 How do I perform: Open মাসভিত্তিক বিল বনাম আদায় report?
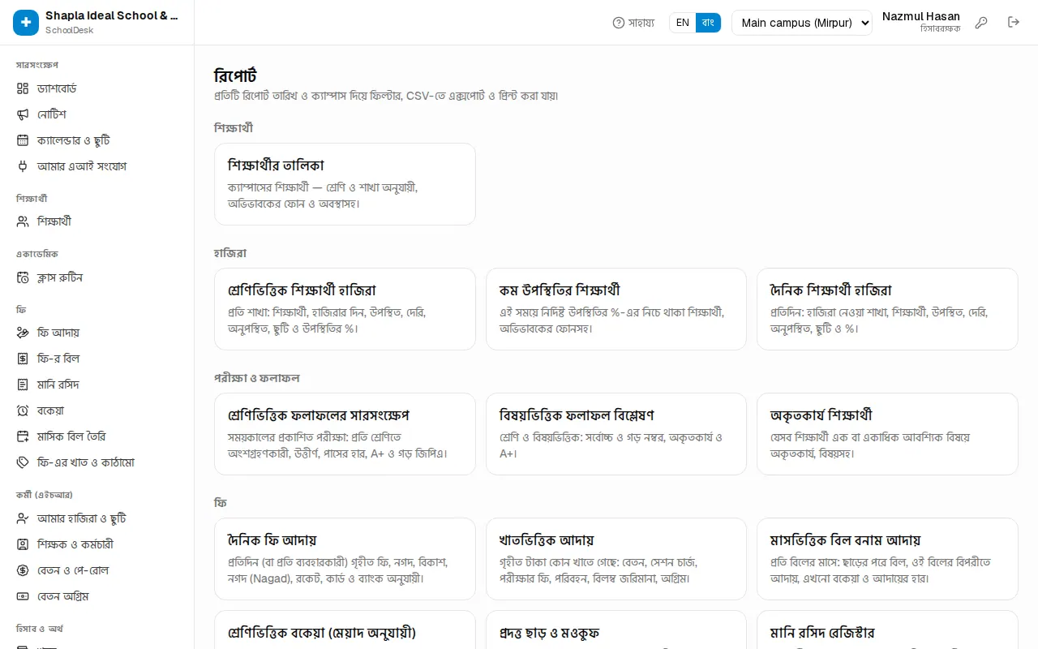point(887,559)
